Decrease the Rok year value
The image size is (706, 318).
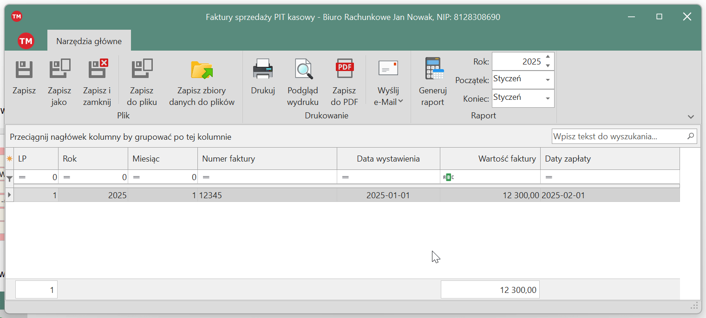pos(548,65)
